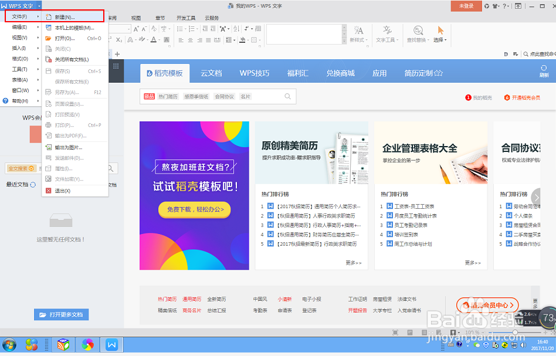Adjust the zoom slider in the status bar
The image size is (556, 356).
[x=516, y=332]
